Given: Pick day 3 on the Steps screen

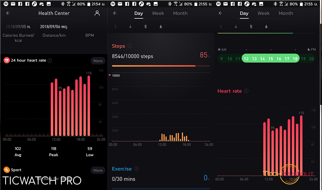Looking at the screenshot, I should click(115, 27).
